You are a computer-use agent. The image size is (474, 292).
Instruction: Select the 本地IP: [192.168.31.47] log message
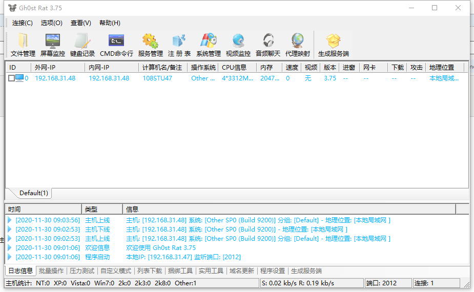tap(183, 257)
